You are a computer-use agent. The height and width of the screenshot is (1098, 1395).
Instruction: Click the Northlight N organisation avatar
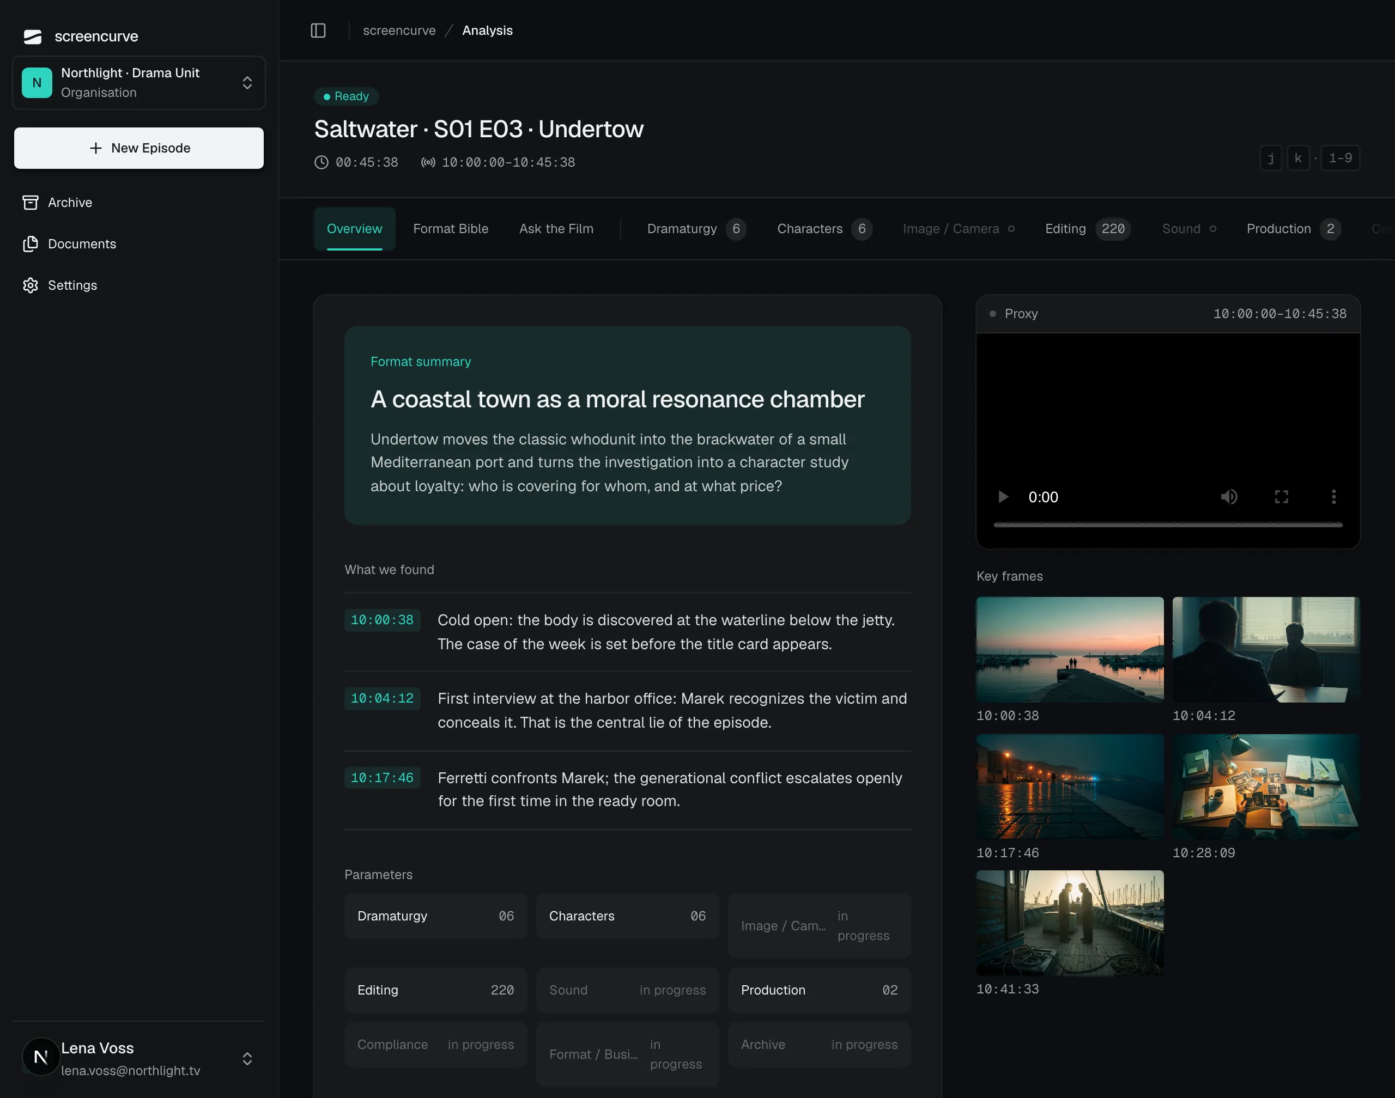pyautogui.click(x=37, y=83)
